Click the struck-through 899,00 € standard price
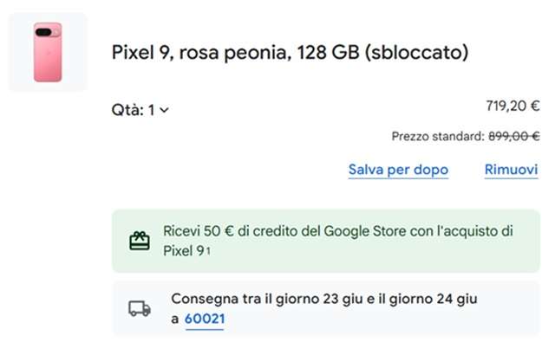This screenshot has width=555, height=355. [x=514, y=136]
